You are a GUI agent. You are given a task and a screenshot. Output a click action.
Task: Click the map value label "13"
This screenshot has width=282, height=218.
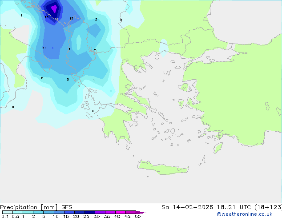pos(71,18)
